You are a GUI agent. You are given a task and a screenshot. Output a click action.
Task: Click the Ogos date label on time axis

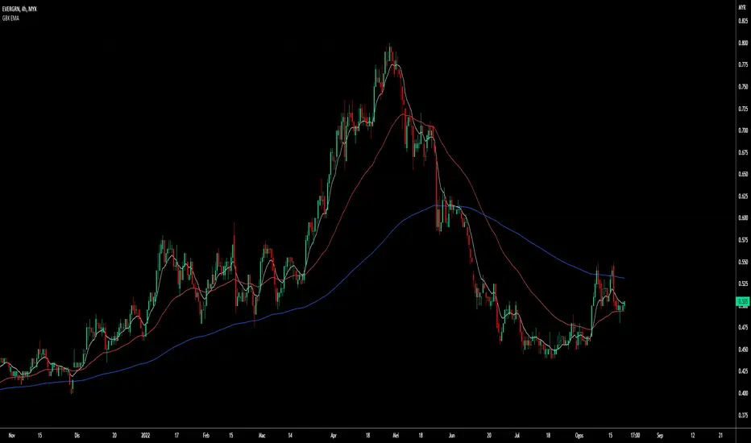[x=579, y=435]
